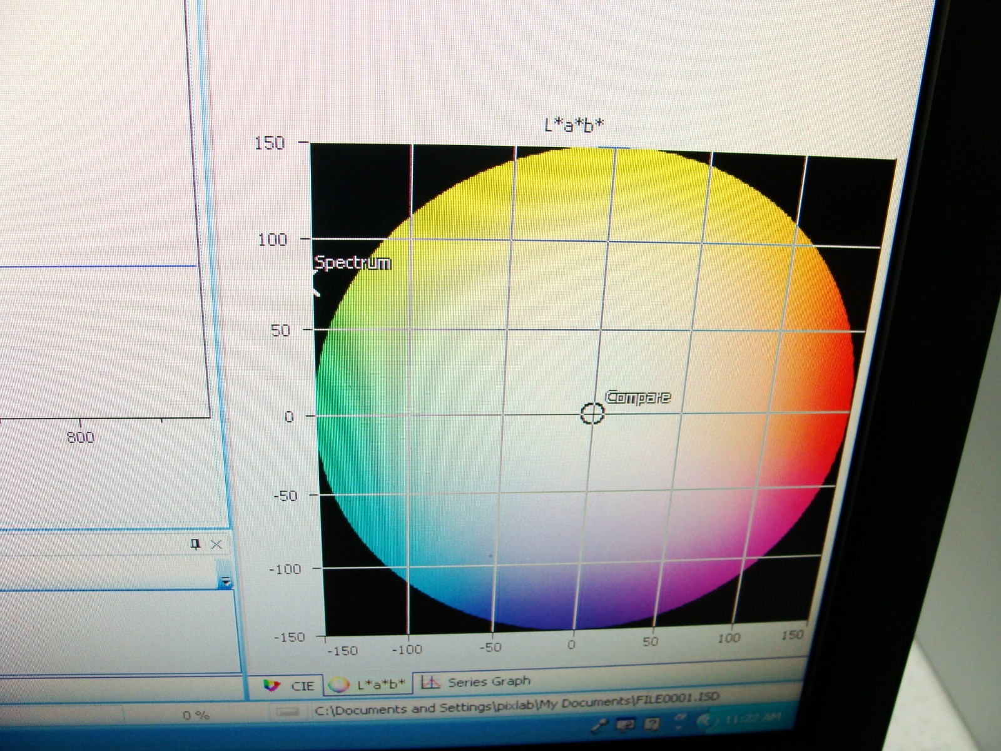Open the scrollbar dropdown arrow in left panel
The image size is (1001, 751).
[226, 581]
